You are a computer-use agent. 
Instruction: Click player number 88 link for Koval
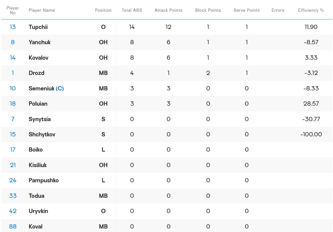tap(13, 227)
